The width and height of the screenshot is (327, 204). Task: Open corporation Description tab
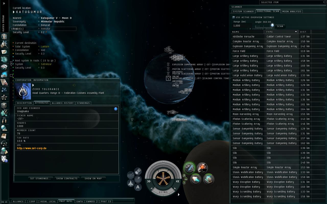(24, 103)
